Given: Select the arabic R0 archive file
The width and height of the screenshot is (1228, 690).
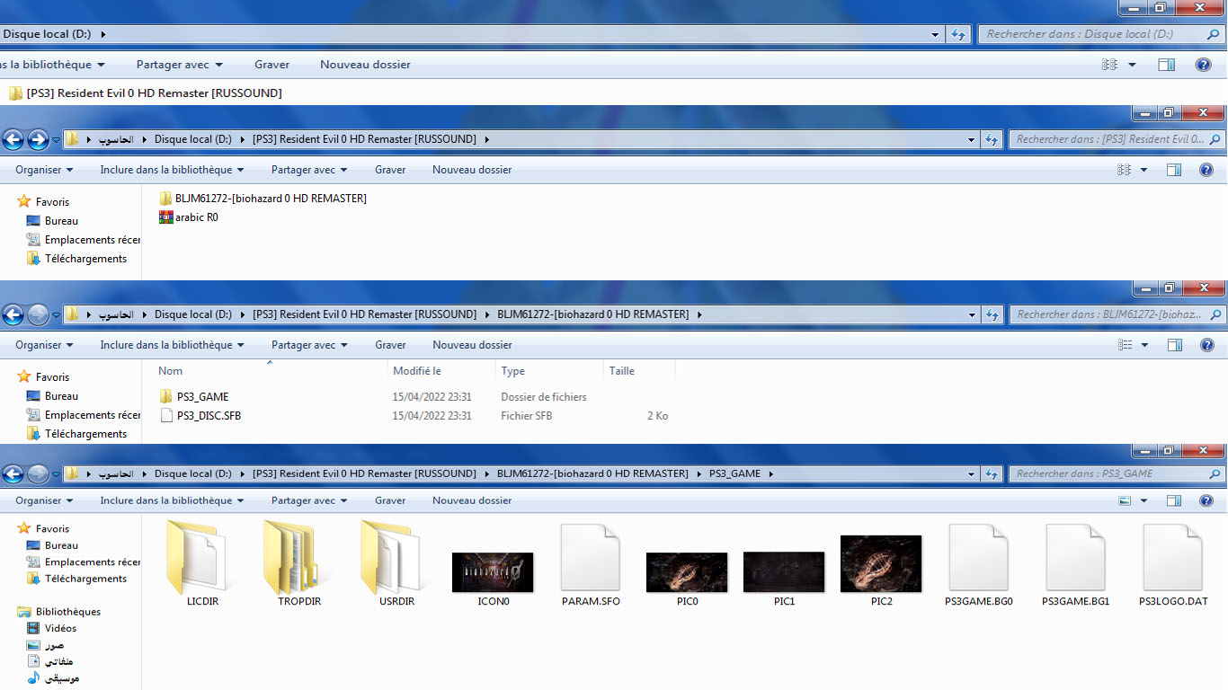Looking at the screenshot, I should 196,217.
